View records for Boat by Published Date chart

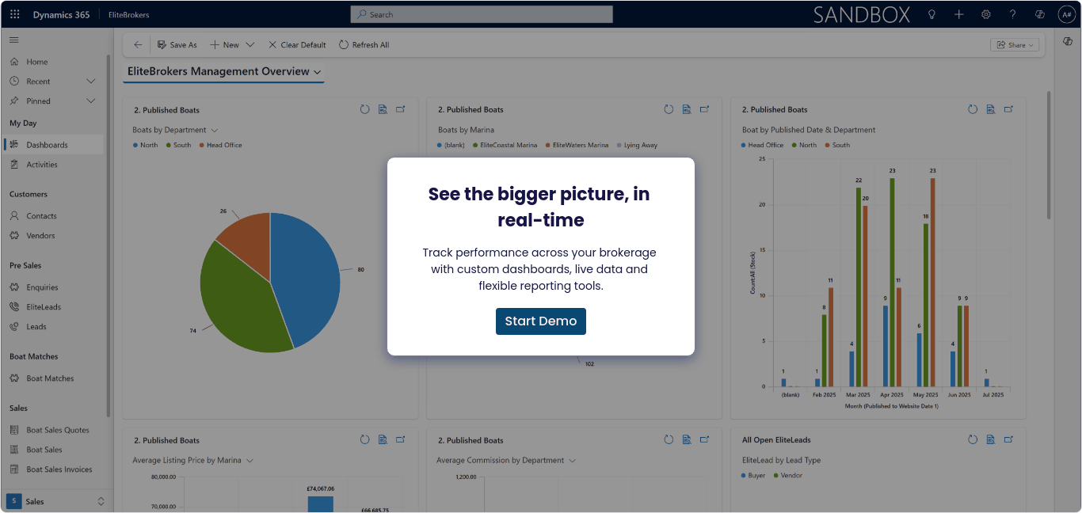coord(991,109)
